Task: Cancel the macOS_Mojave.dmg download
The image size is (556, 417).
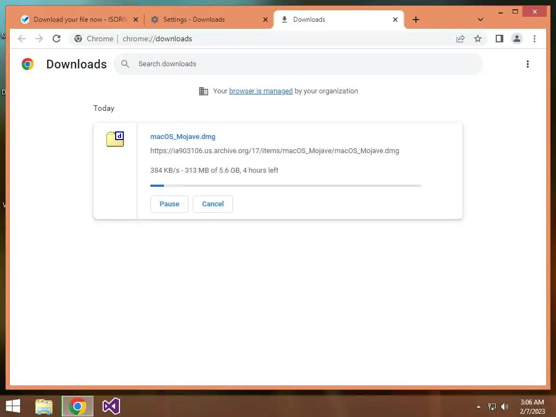Action: (x=213, y=204)
